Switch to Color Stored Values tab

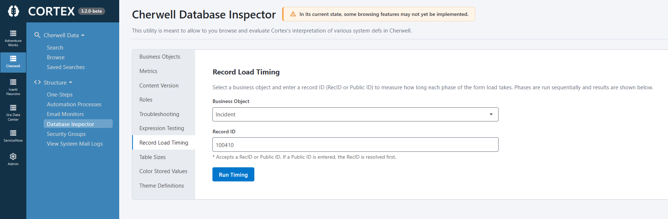point(164,171)
